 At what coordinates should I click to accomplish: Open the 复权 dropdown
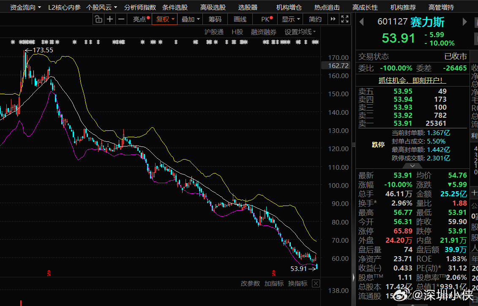click(165, 19)
